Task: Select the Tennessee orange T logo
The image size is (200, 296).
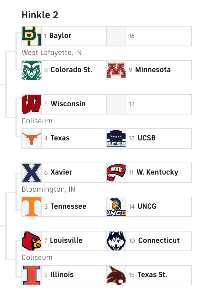Action: [x=32, y=207]
